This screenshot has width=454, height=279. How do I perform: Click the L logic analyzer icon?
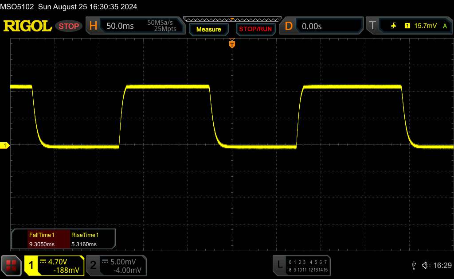(x=279, y=265)
